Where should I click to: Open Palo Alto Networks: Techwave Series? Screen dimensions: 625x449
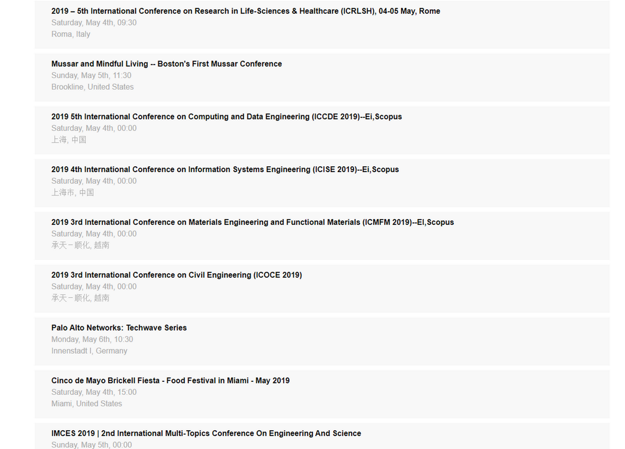click(x=119, y=328)
